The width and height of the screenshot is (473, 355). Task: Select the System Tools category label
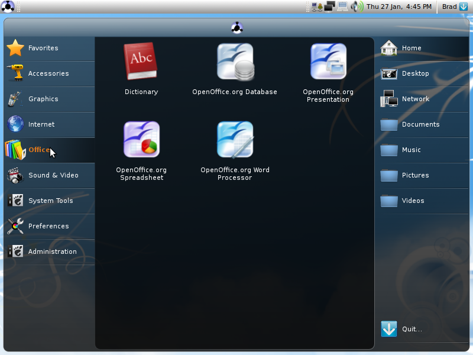tap(51, 201)
